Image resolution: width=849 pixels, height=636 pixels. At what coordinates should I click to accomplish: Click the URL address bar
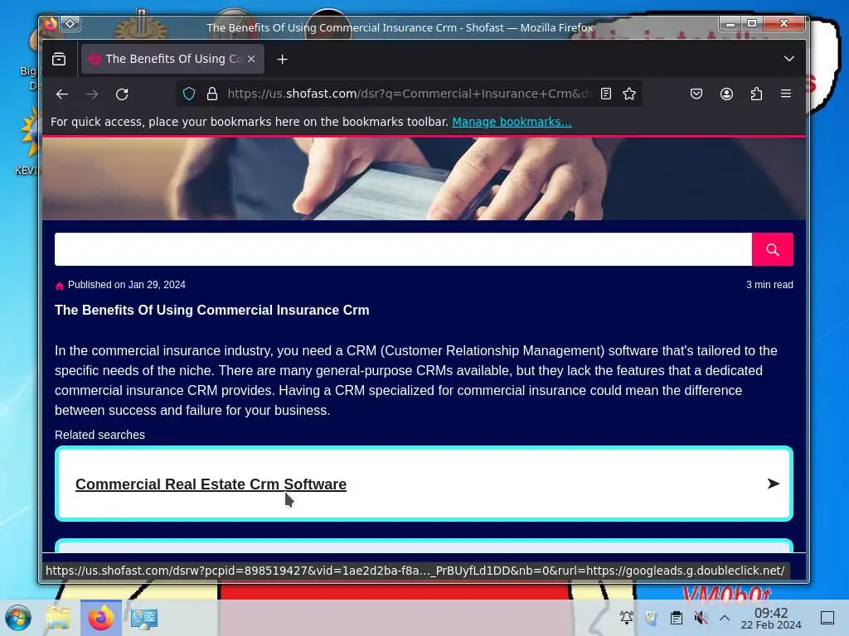411,94
